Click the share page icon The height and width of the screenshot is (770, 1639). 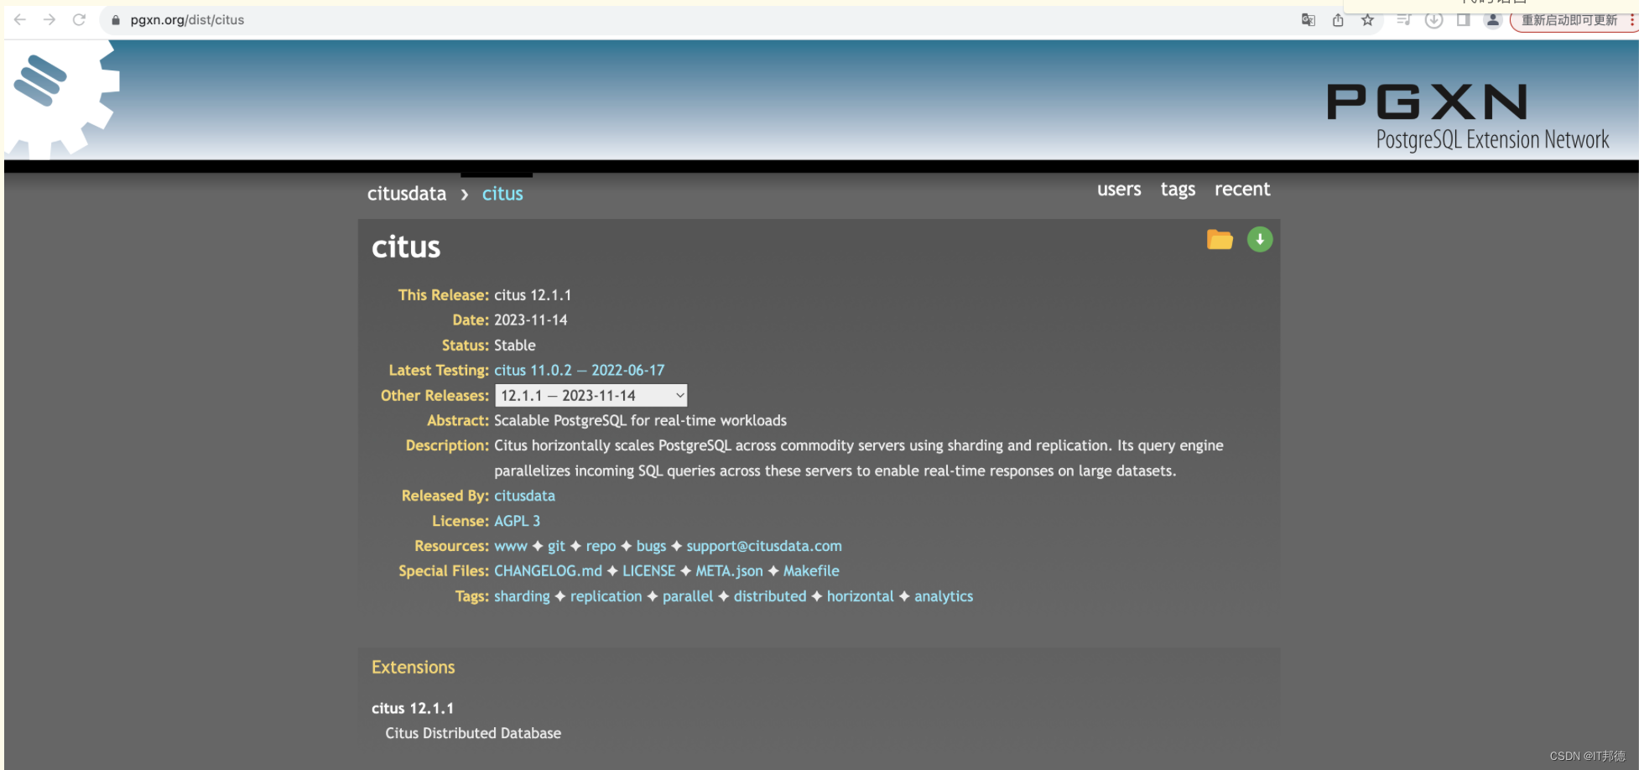(x=1338, y=20)
